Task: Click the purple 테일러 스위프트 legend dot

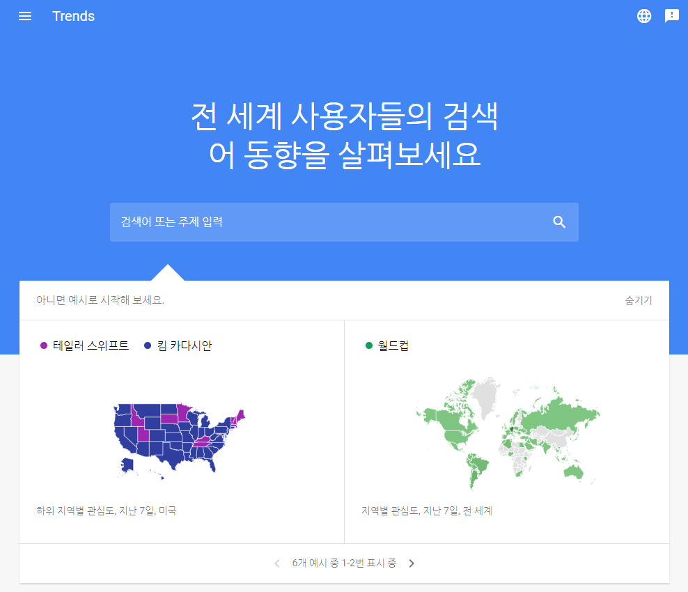Action: (x=44, y=346)
